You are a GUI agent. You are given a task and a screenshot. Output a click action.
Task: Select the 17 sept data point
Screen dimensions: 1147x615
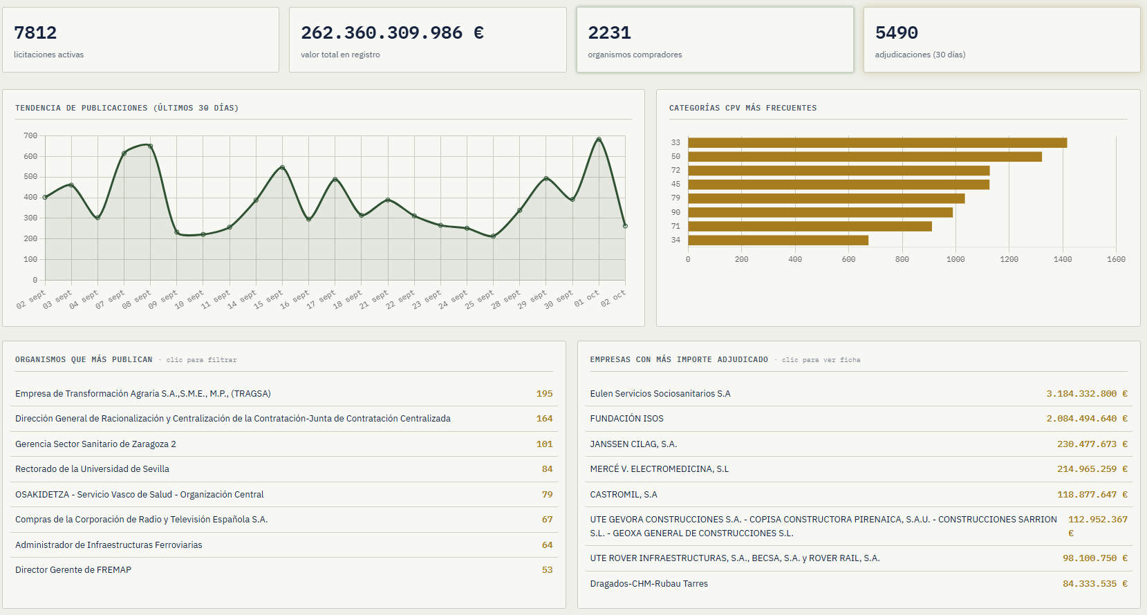(335, 180)
